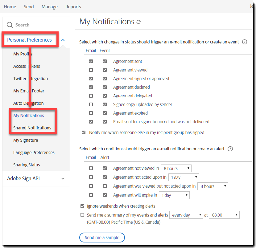Collapse the Personal Preferences section
The height and width of the screenshot is (248, 256).
(x=63, y=40)
